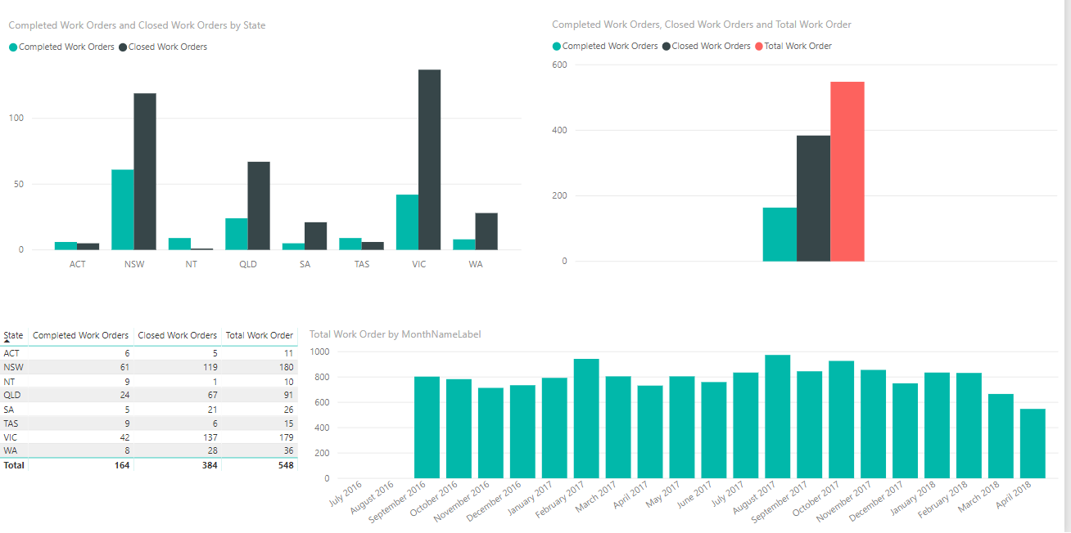The image size is (1071, 533).
Task: Click table cell with value 179
Action: tap(285, 437)
